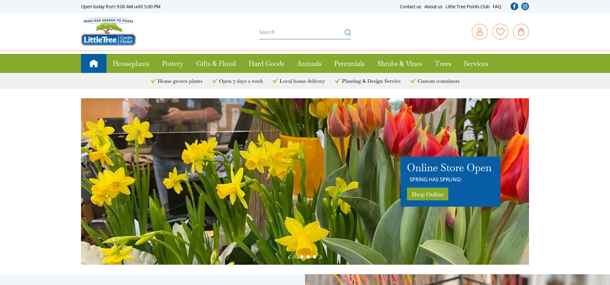Open the Facebook page icon
610x285 pixels.
coord(514,6)
